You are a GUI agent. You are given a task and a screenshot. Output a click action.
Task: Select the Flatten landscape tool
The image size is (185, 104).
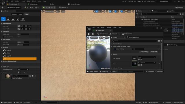click(x=13, y=19)
